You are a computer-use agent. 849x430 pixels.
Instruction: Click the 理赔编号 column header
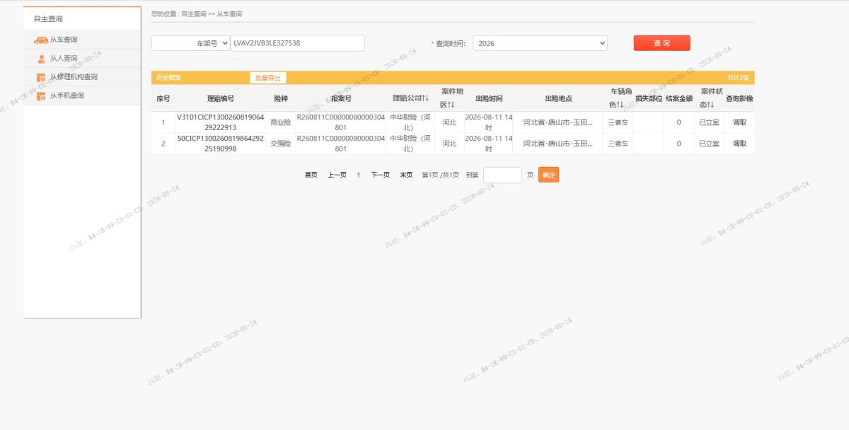[x=221, y=98]
